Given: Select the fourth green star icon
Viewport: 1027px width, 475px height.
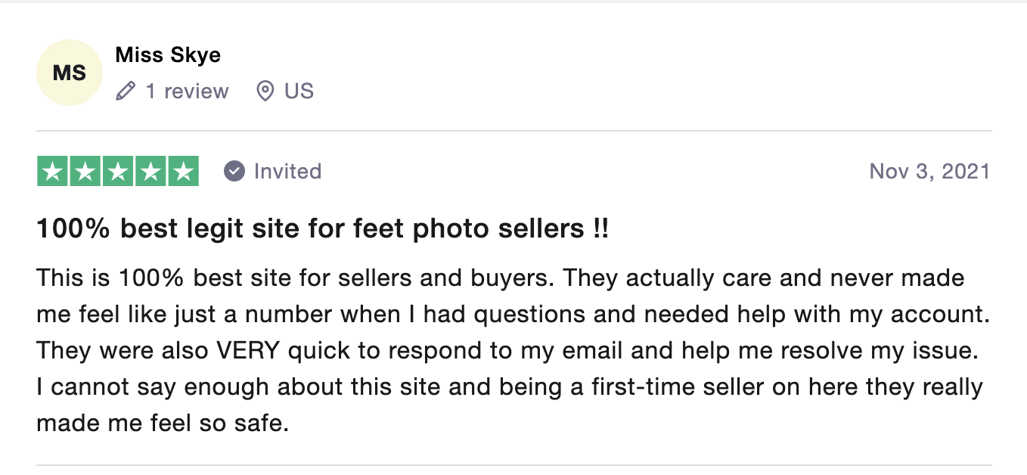Looking at the screenshot, I should pyautogui.click(x=150, y=171).
